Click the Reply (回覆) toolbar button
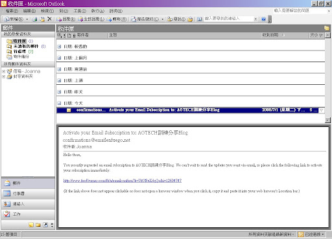332x239 pixels. click(65, 19)
